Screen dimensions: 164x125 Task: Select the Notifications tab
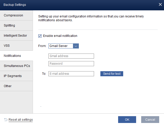tap(16, 56)
